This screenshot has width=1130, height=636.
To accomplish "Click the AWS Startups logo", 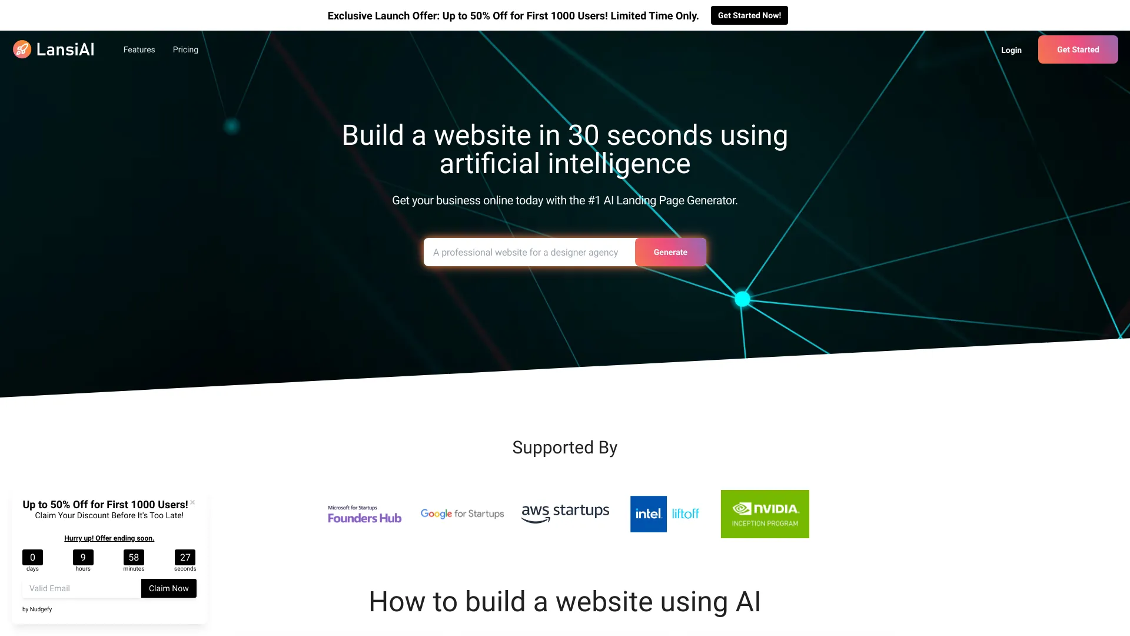I will coord(565,514).
